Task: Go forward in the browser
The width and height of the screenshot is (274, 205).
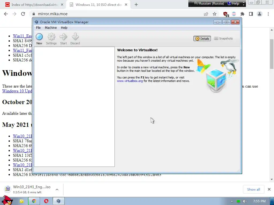Action: coord(14,14)
